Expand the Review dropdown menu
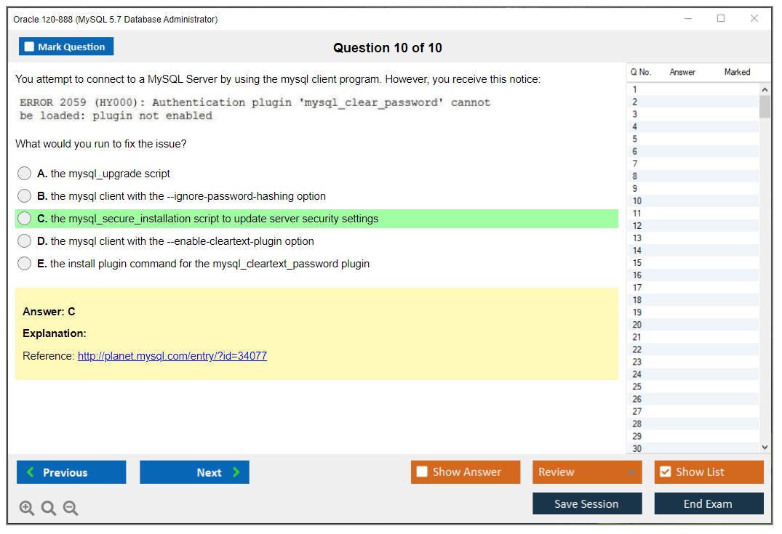The height and width of the screenshot is (534, 782). click(631, 472)
